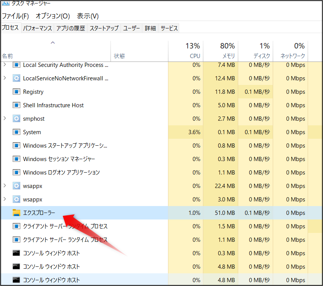Click the 12.4 MB memory value
323x286 pixels.
tap(225, 78)
